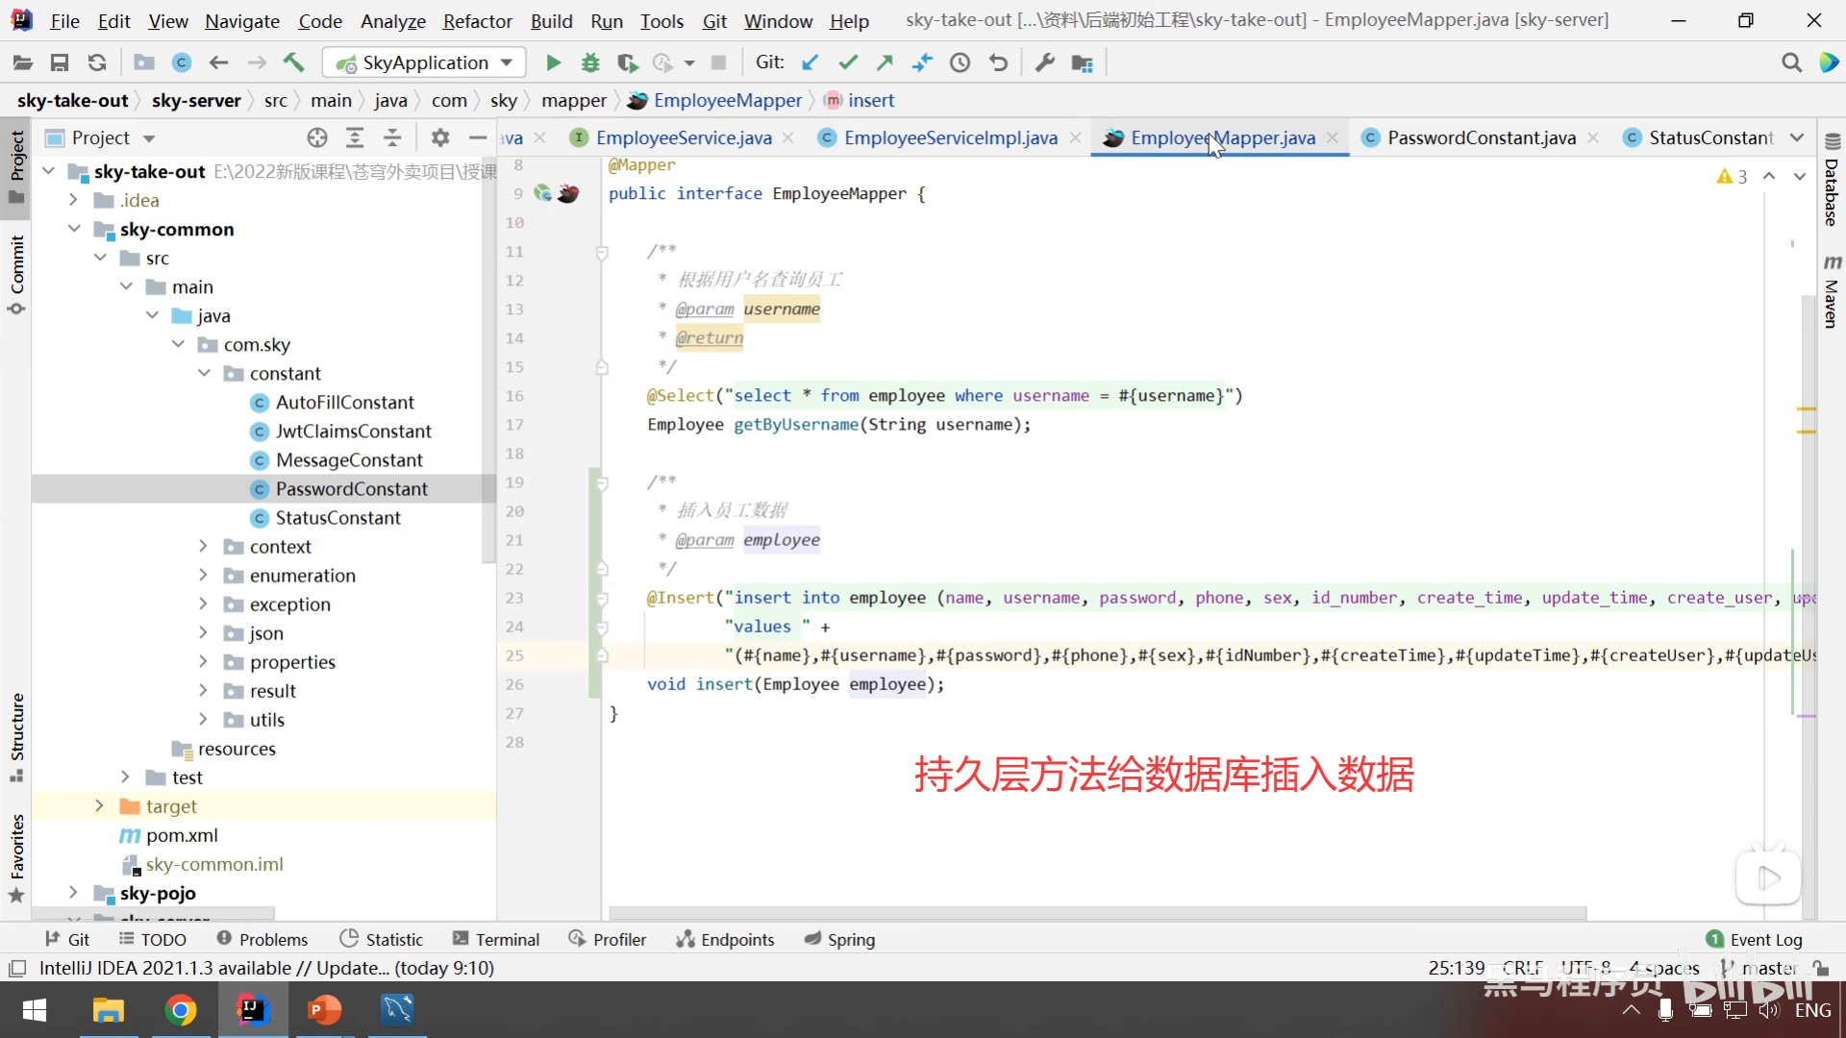Image resolution: width=1846 pixels, height=1038 pixels.
Task: Select opened file locate target icon
Action: point(317,137)
